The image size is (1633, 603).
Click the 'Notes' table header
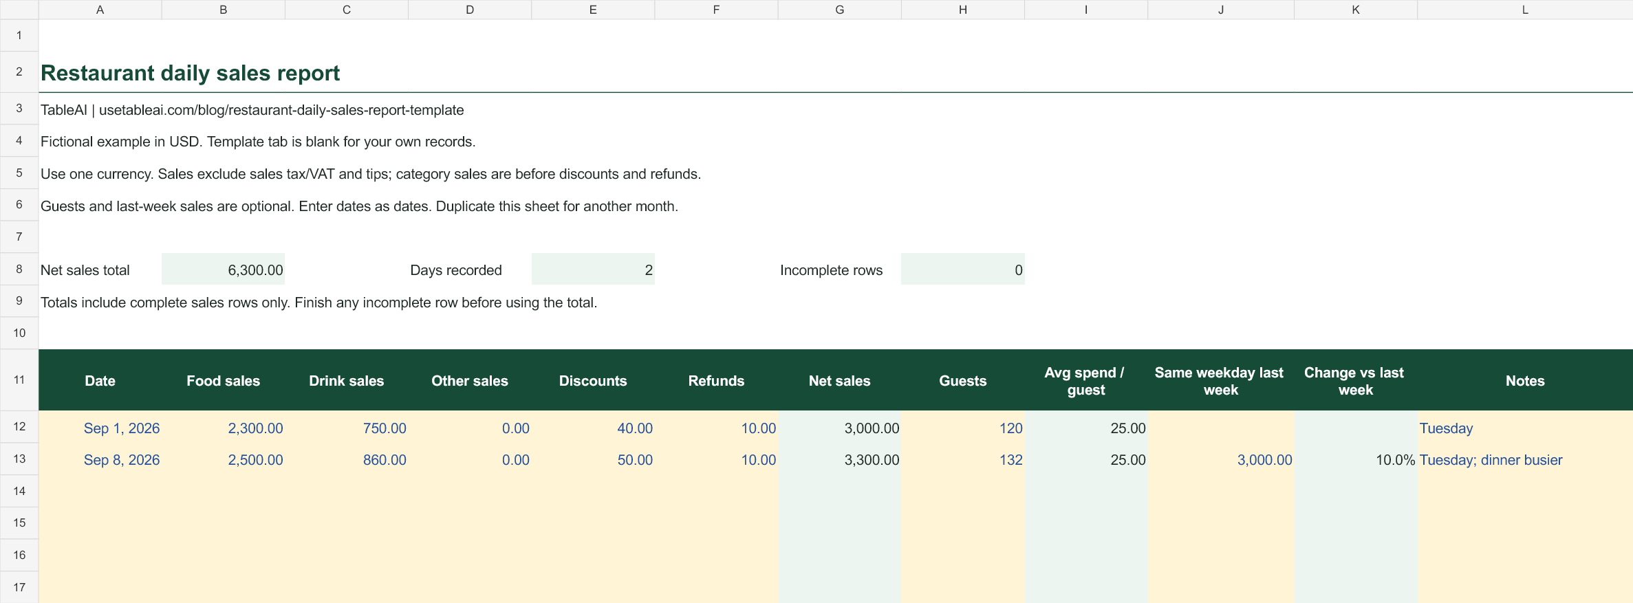[x=1525, y=381]
